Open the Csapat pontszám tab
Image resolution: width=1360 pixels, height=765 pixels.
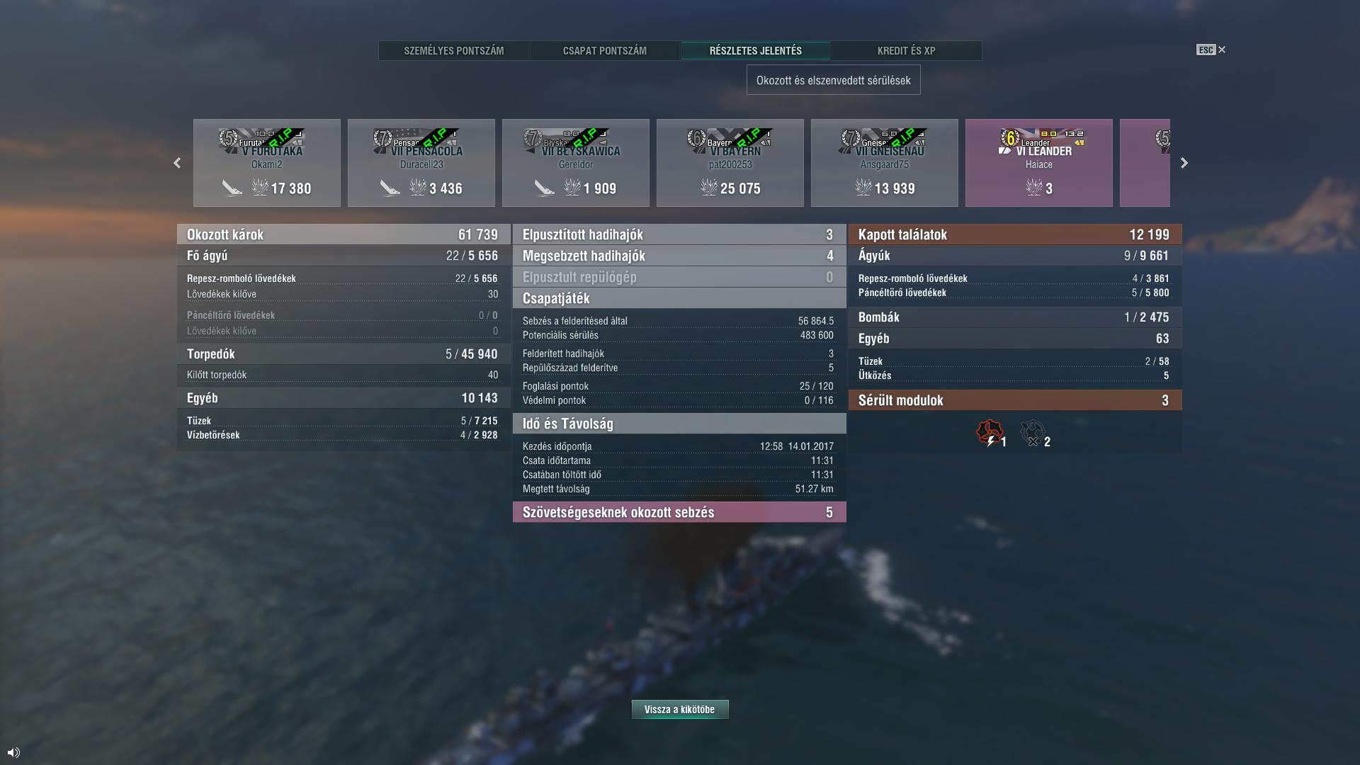605,51
